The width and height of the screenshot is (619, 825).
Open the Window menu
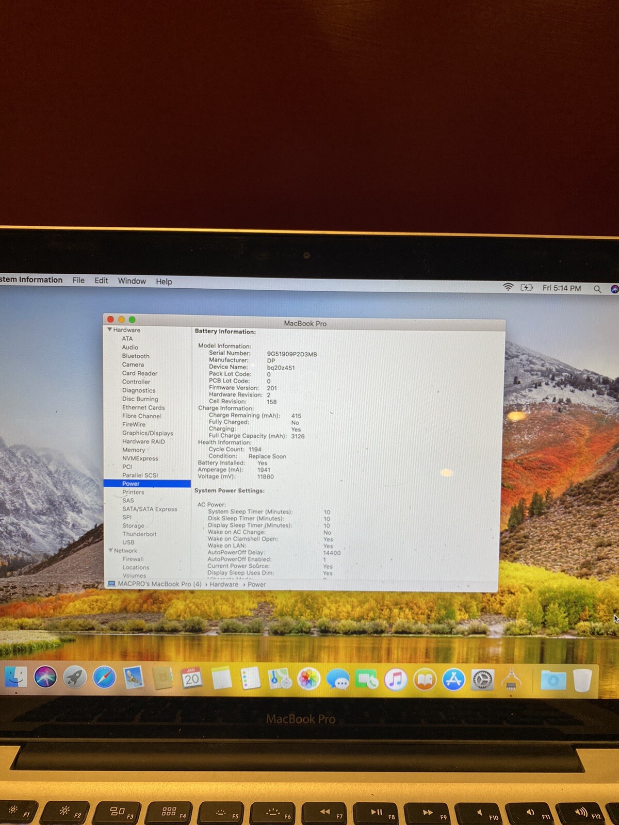[x=132, y=281]
